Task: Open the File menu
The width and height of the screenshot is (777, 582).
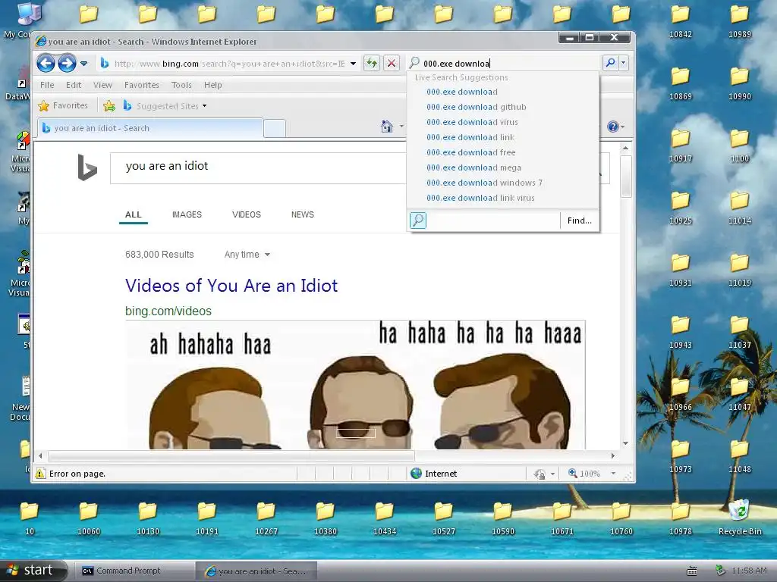Action: tap(47, 85)
